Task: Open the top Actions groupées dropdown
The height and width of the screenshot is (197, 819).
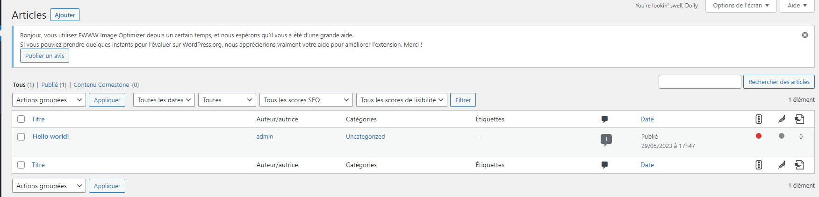Action: (49, 100)
